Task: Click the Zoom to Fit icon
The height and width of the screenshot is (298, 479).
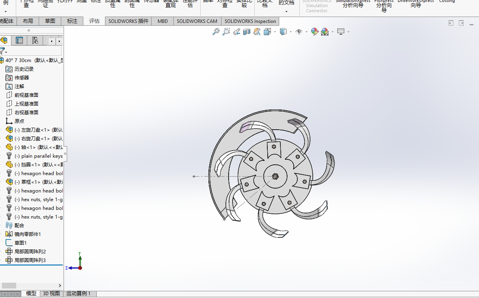Action: click(x=216, y=32)
